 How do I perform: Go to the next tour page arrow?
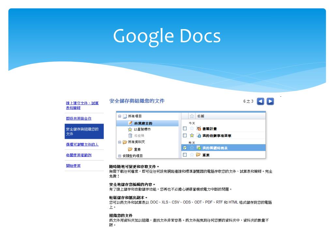pos(270,101)
